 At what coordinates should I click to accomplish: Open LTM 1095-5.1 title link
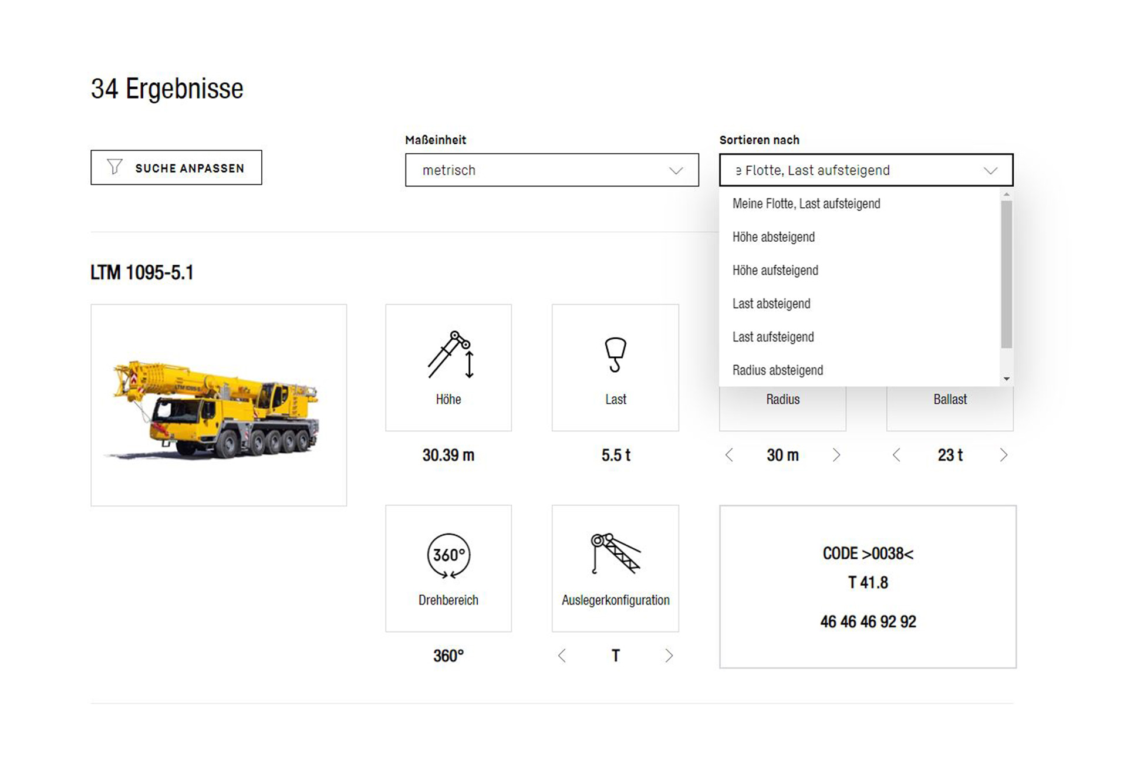point(142,273)
